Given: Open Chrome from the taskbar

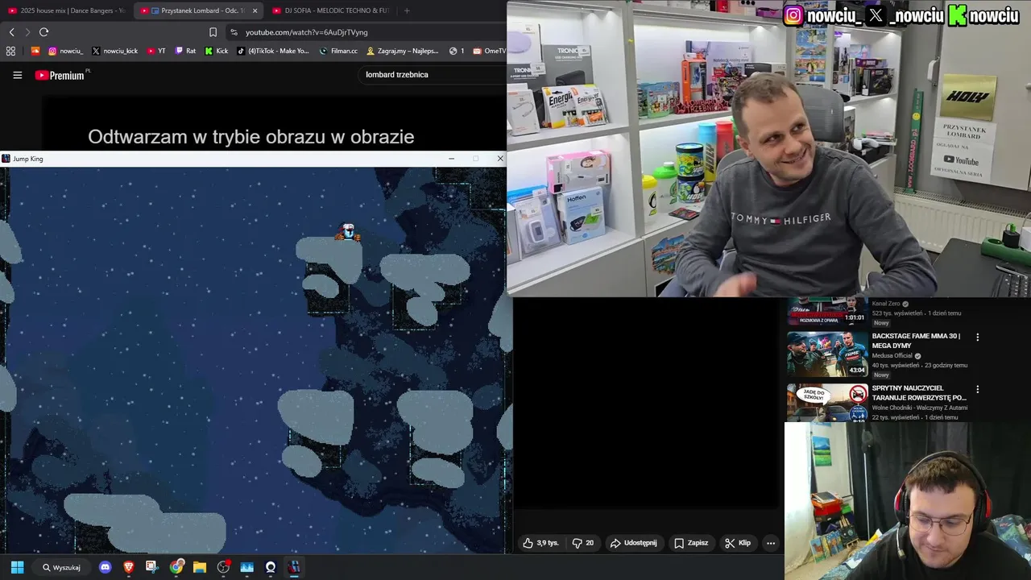Looking at the screenshot, I should pos(176,567).
